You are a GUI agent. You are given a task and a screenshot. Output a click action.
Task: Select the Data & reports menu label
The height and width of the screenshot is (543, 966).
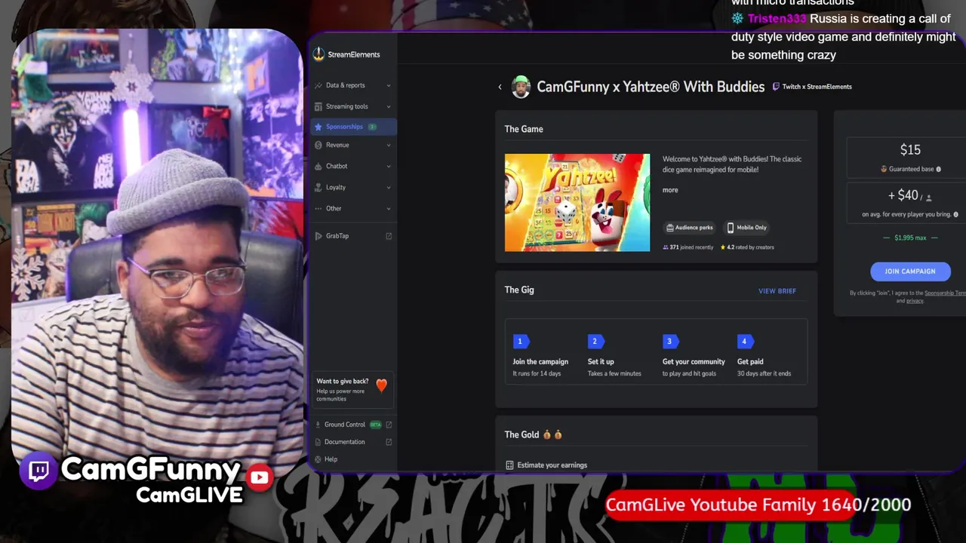pos(345,85)
